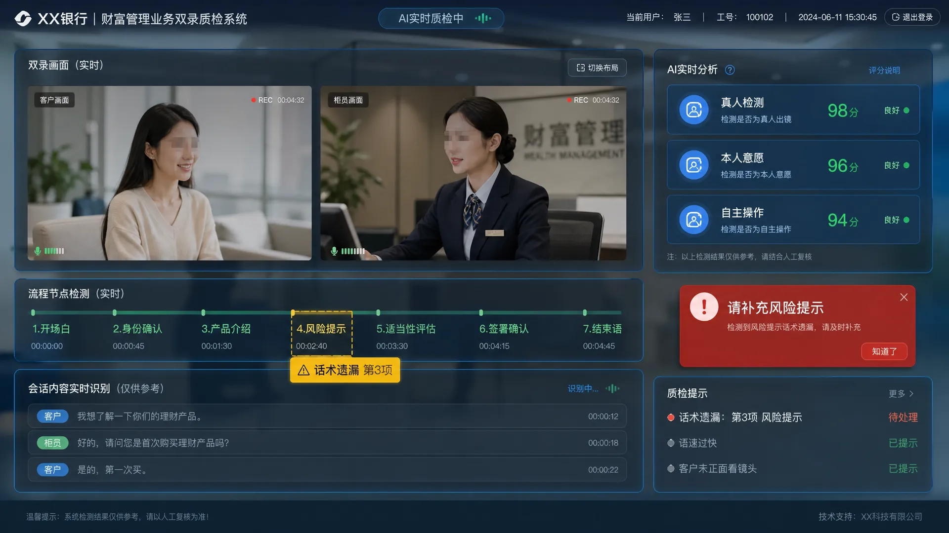
Task: Click the 技术支持: XX科技有限公司 footer text
Action: [x=870, y=517]
